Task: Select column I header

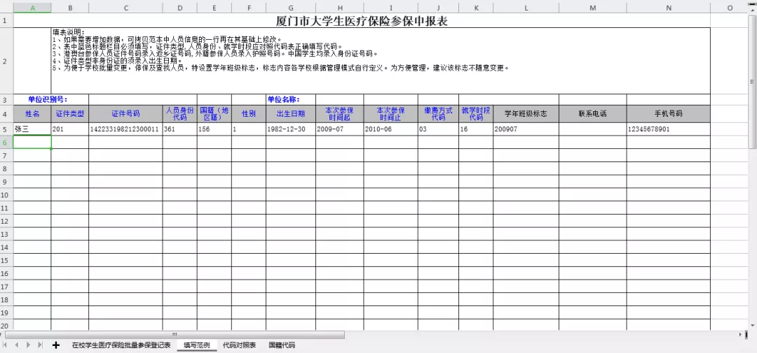Action: (x=391, y=8)
